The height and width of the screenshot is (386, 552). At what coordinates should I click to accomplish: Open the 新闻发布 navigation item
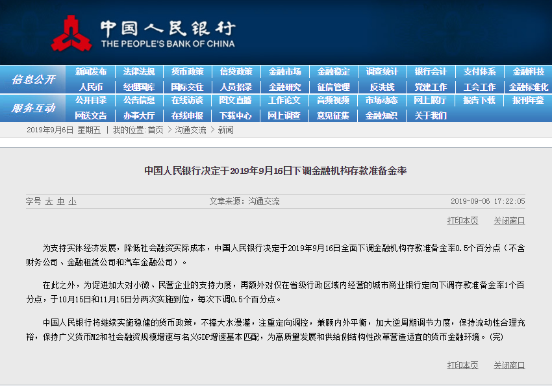pyautogui.click(x=91, y=72)
